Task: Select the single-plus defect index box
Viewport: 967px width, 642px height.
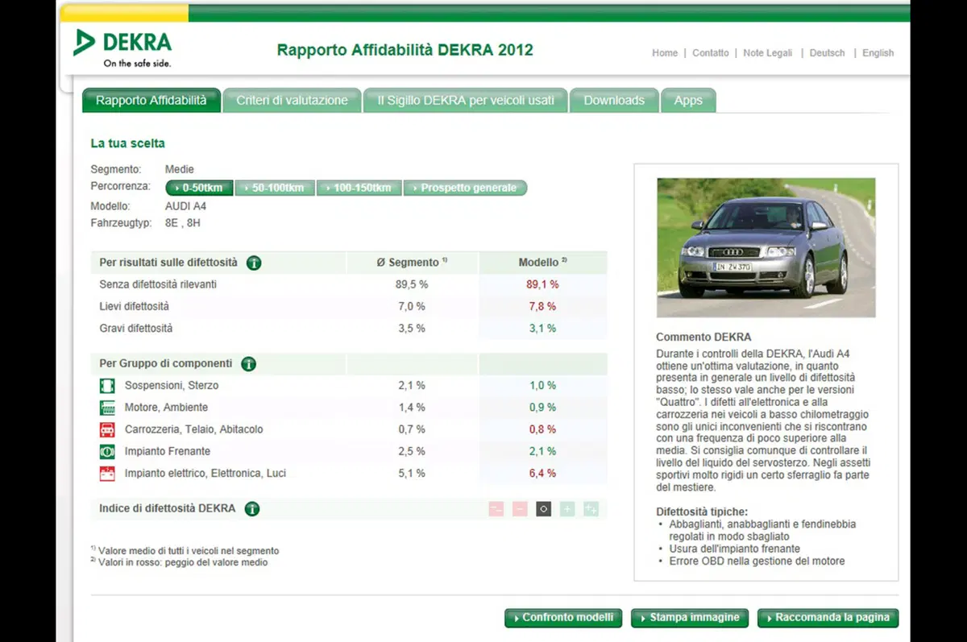Action: 567,509
